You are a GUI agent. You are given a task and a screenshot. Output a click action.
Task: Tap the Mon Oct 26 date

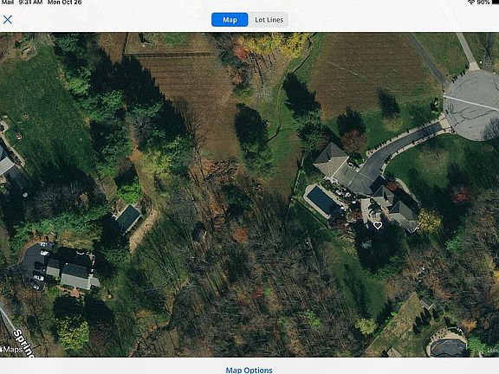(65, 3)
